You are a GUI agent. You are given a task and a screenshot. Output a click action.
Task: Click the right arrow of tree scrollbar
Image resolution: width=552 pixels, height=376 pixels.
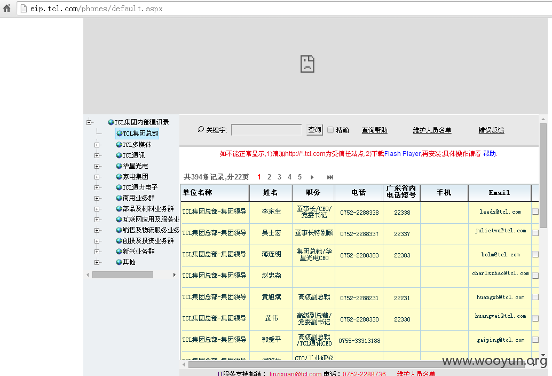(174, 275)
